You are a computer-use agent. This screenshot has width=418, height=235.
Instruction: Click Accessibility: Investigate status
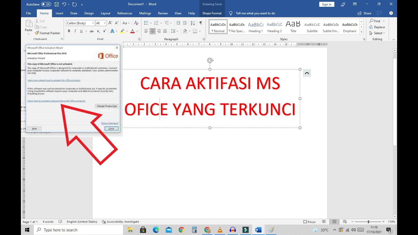120,222
